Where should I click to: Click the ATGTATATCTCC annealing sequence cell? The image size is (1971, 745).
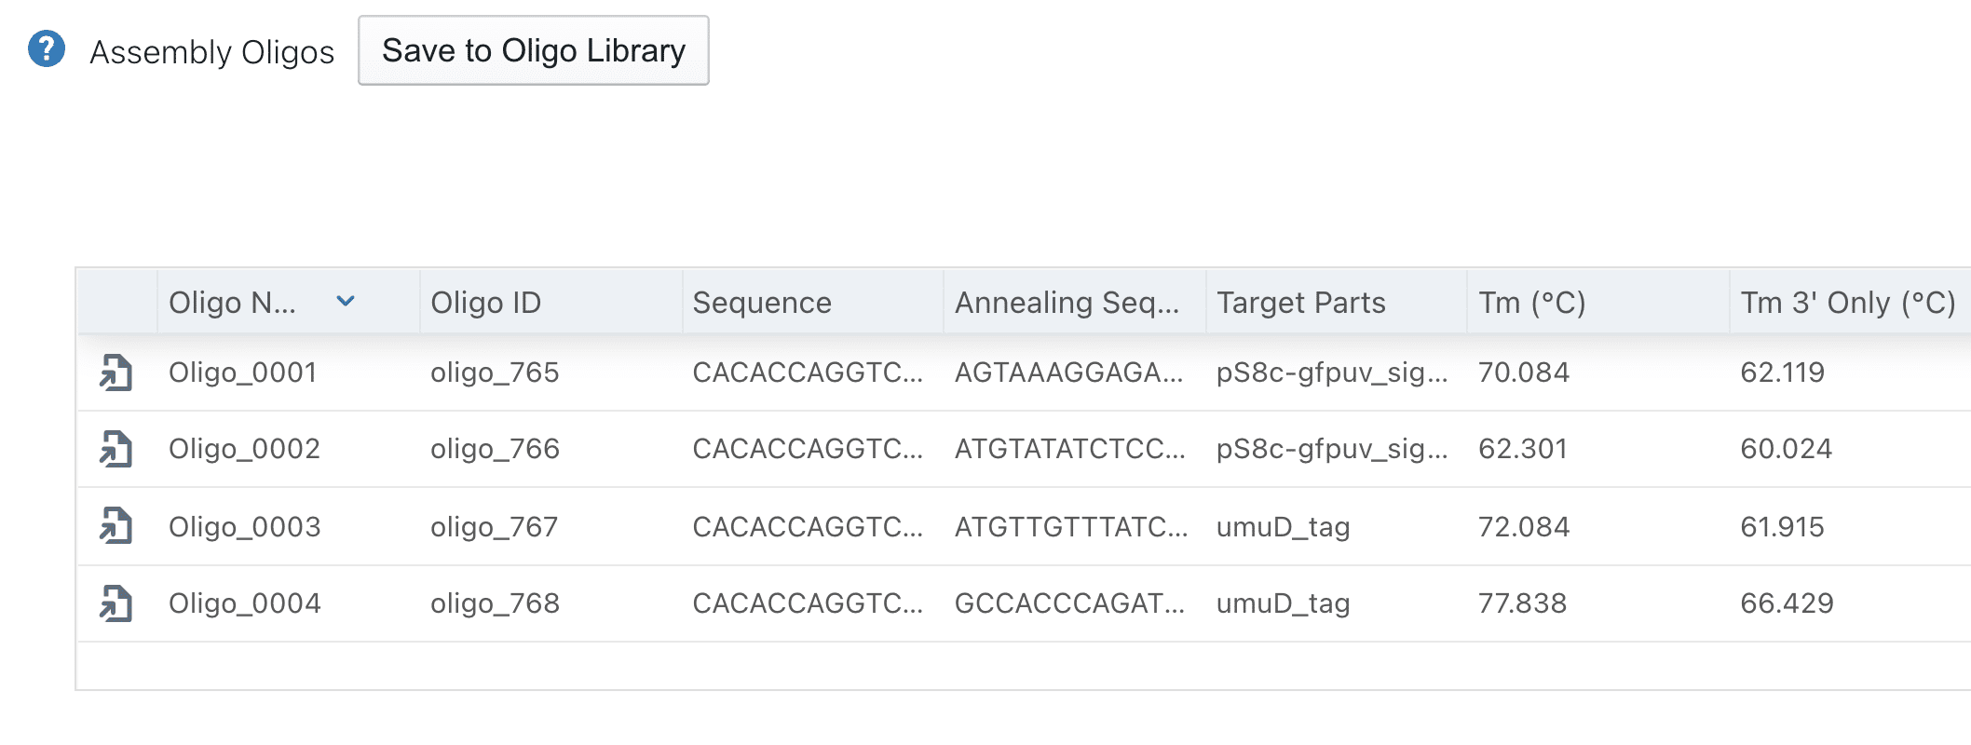pos(1069,449)
